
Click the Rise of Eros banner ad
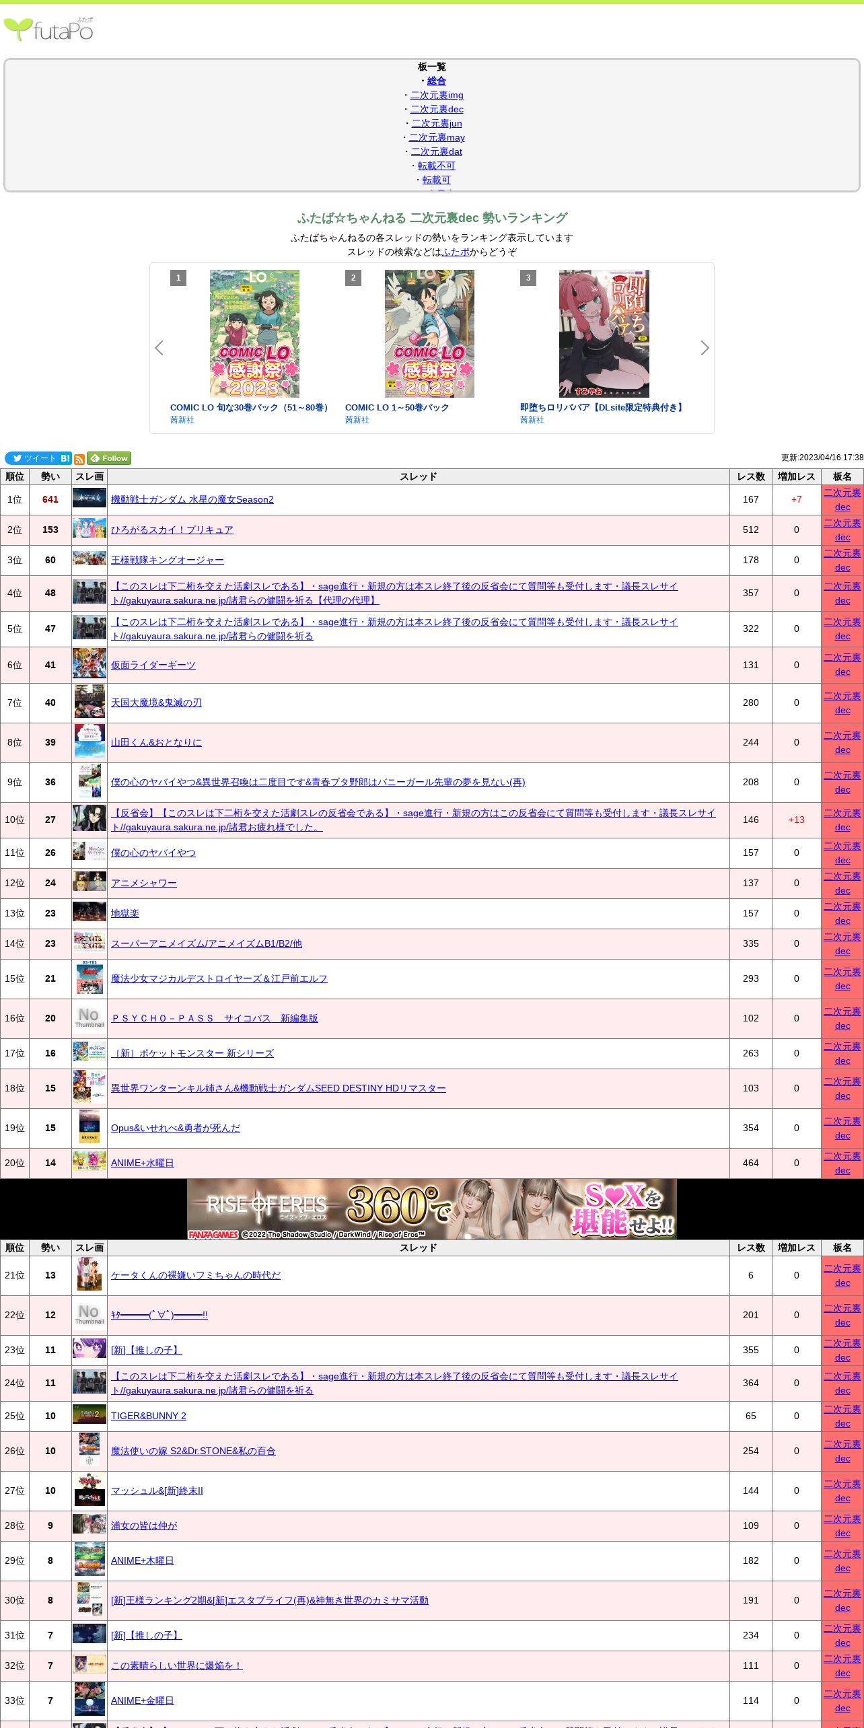coord(432,1209)
